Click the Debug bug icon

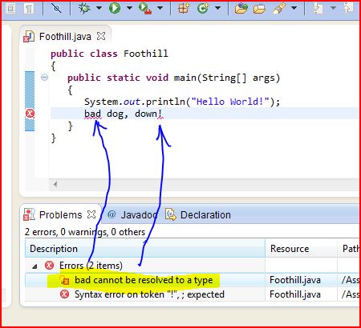pyautogui.click(x=84, y=8)
